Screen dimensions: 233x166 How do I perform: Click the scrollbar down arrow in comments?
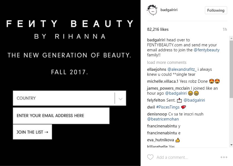click(x=231, y=145)
